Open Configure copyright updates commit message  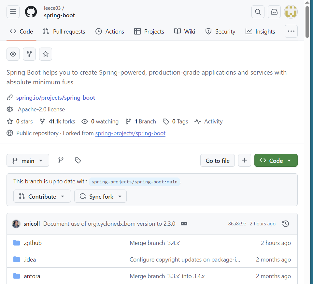185,260
